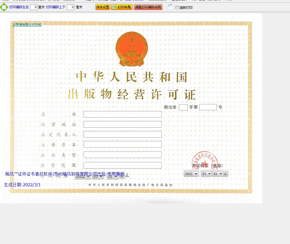Open 打印布局 print layout button
The height and width of the screenshot is (244, 290).
122,7
